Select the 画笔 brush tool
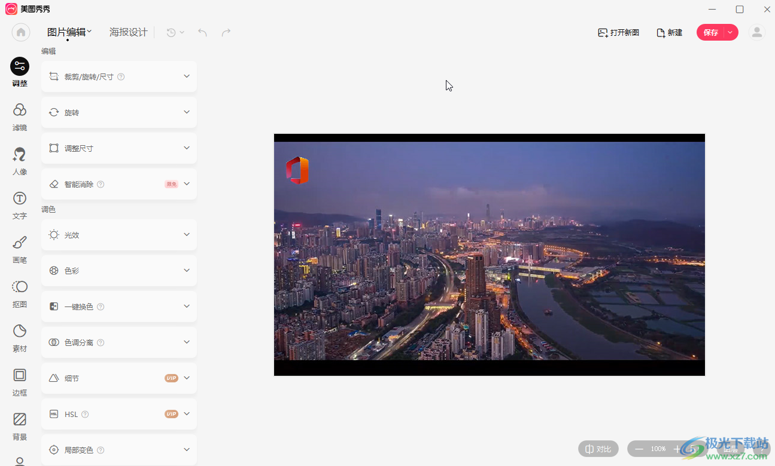The image size is (775, 466). coord(20,249)
